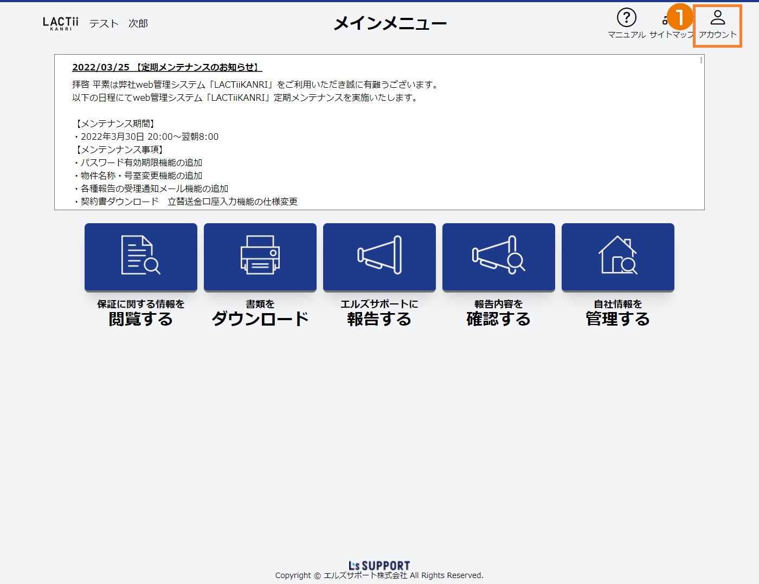Click the announcement box scrollbar
The width and height of the screenshot is (759, 584).
pyautogui.click(x=701, y=61)
